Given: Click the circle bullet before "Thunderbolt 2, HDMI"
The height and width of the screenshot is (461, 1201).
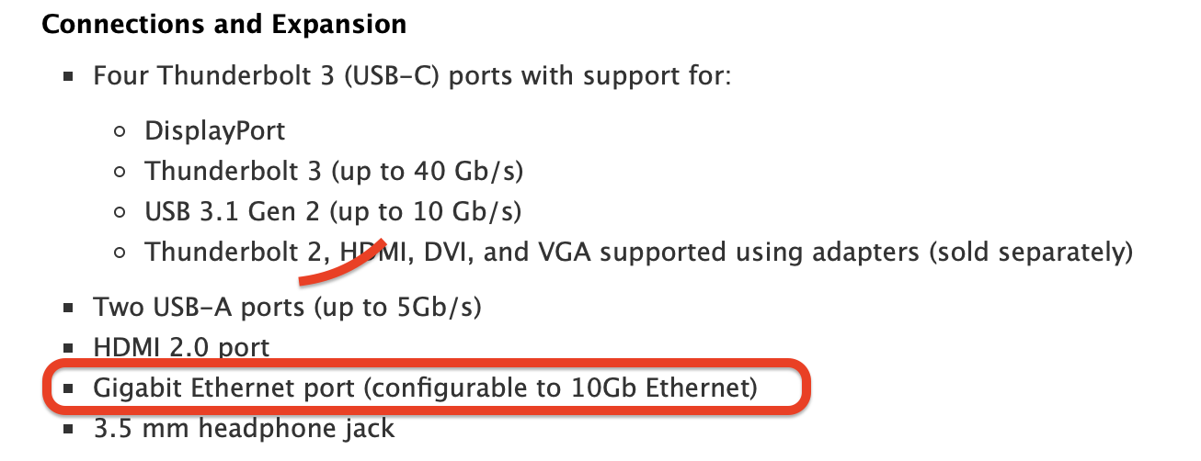Looking at the screenshot, I should point(120,252).
